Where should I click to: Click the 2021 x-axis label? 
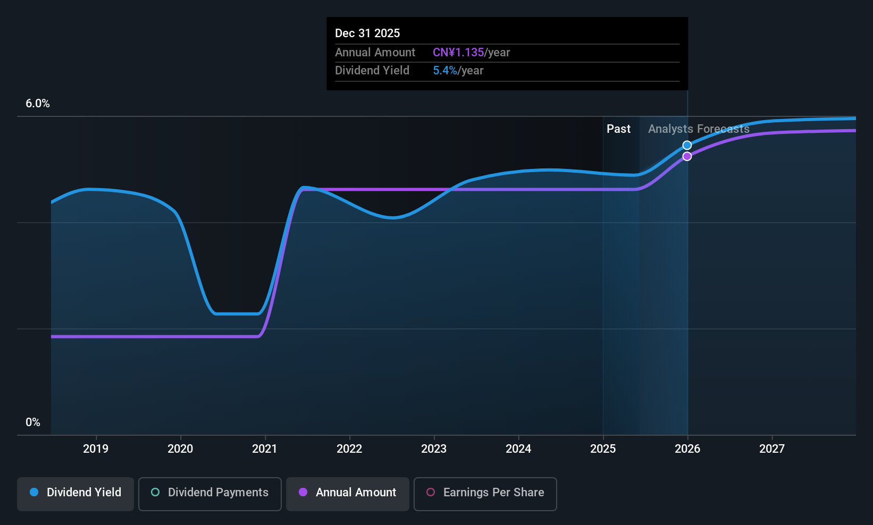[265, 449]
